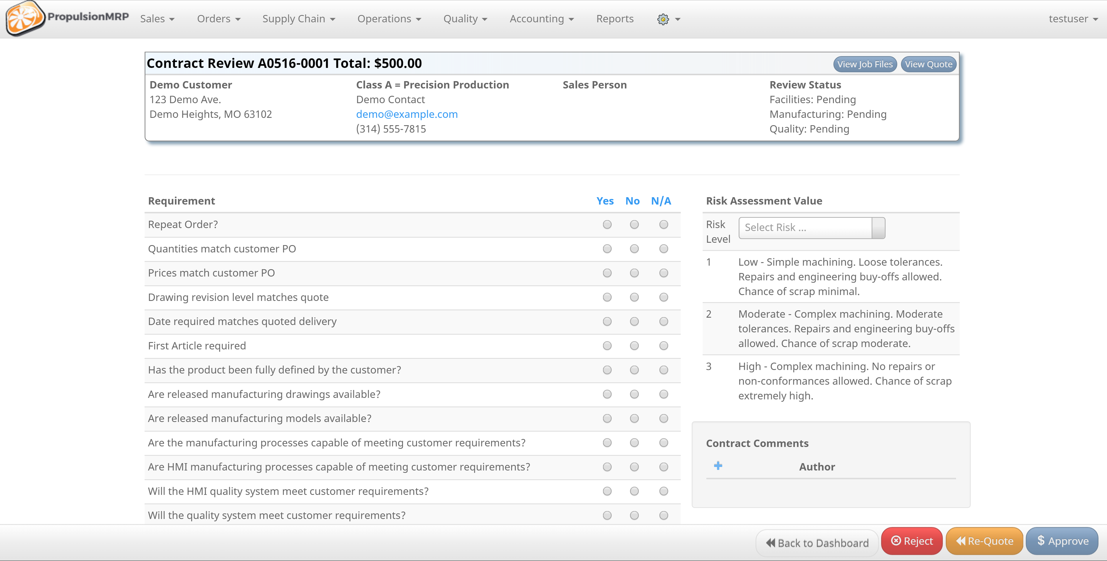Click the Yes column header

605,201
